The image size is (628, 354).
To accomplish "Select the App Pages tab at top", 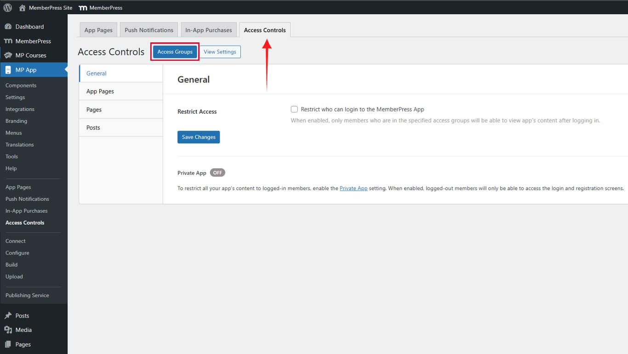I will (98, 30).
